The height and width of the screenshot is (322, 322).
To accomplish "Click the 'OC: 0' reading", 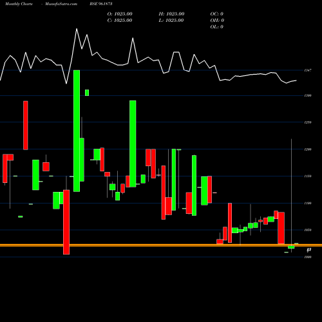I will [217, 14].
